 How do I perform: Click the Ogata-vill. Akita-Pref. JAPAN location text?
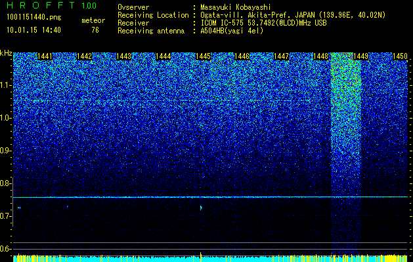(x=293, y=15)
